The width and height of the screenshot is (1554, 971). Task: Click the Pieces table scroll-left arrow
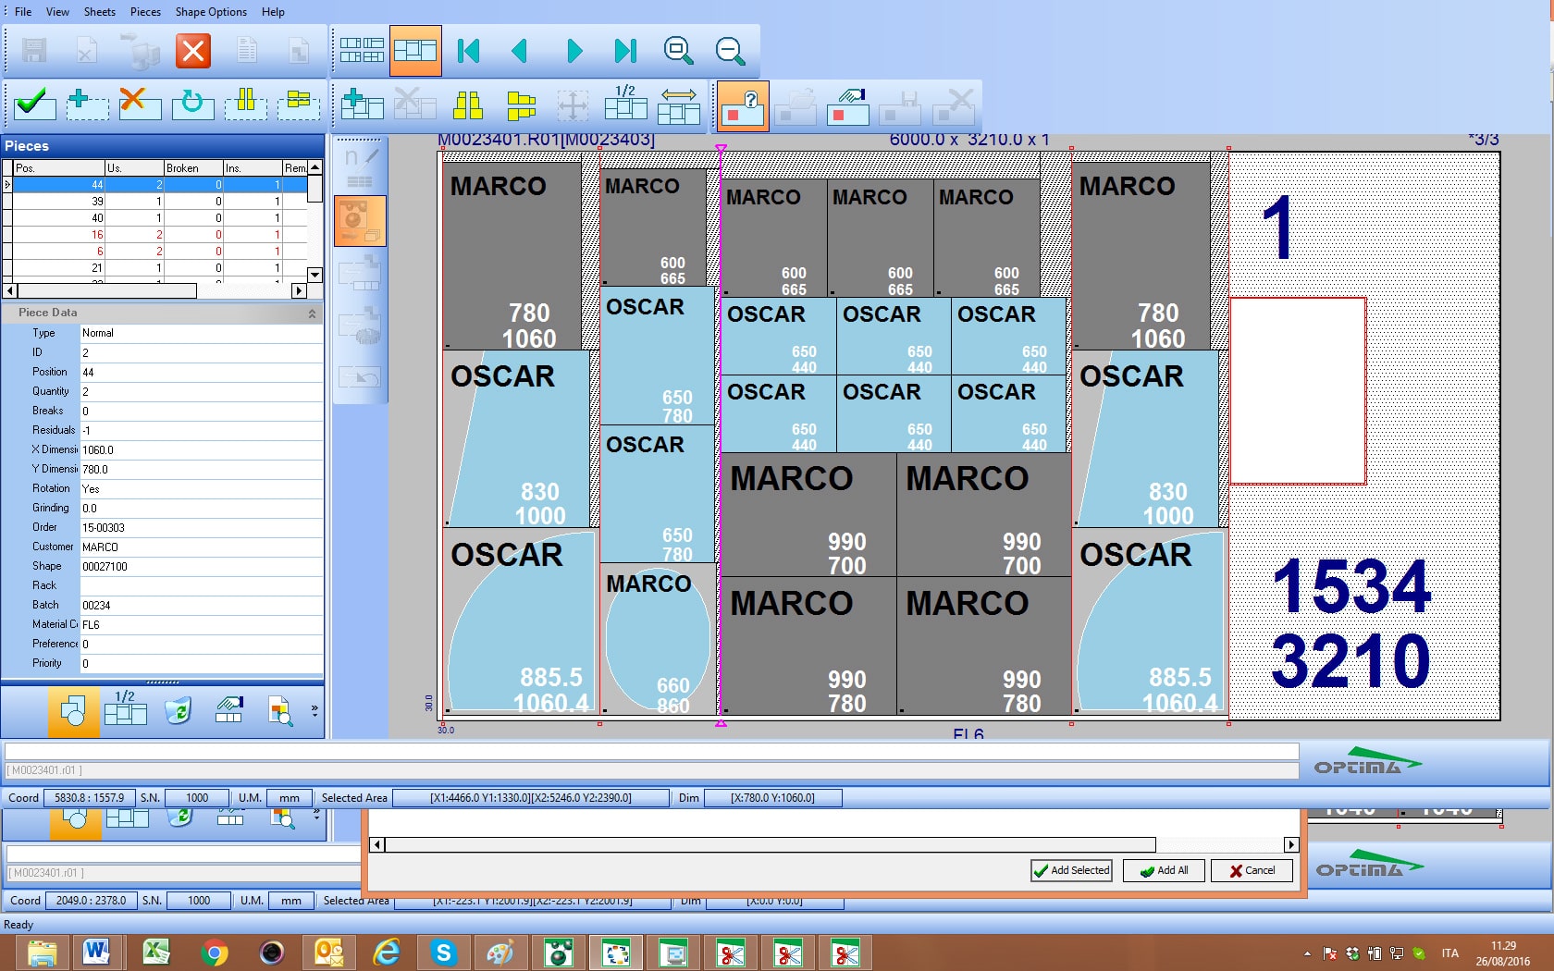pos(10,290)
